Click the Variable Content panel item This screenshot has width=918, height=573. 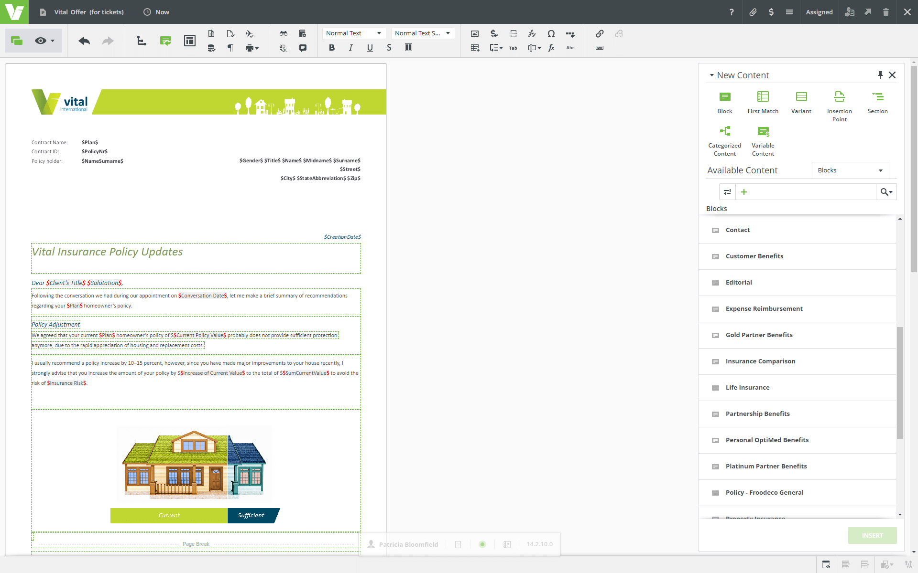pos(763,140)
